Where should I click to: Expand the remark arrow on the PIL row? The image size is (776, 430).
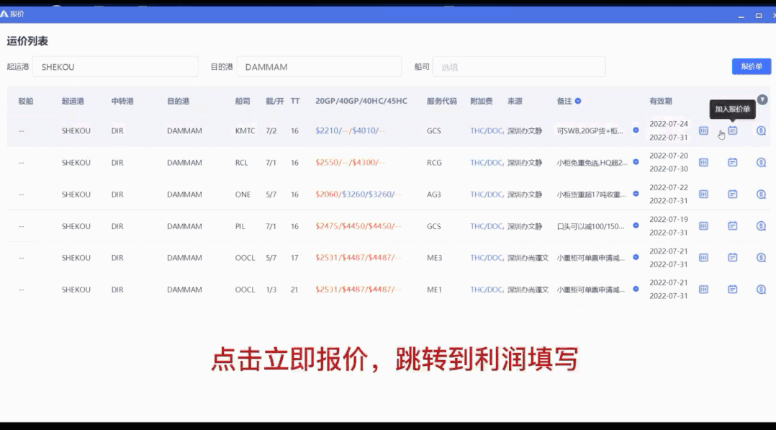click(x=634, y=225)
